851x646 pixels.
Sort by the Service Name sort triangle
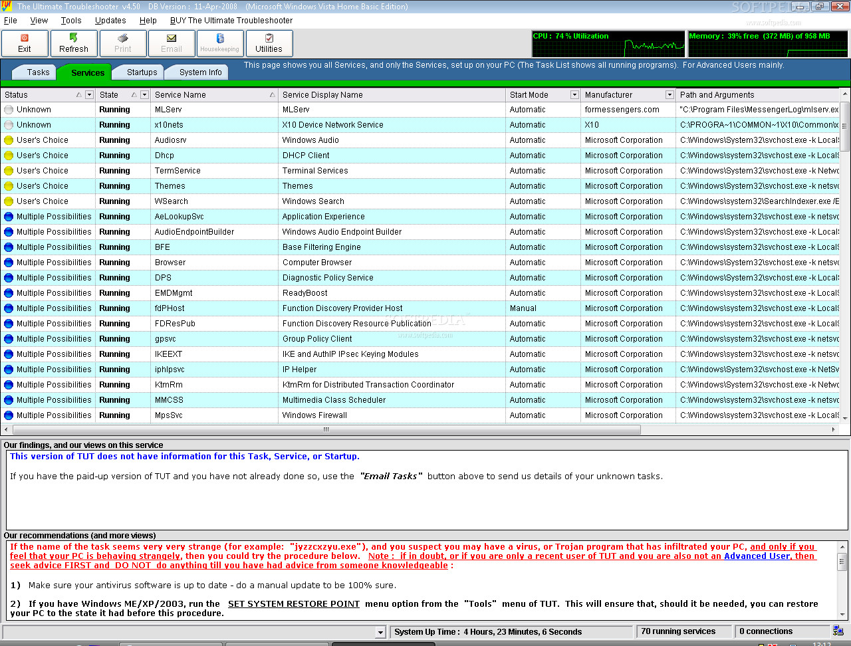click(273, 95)
